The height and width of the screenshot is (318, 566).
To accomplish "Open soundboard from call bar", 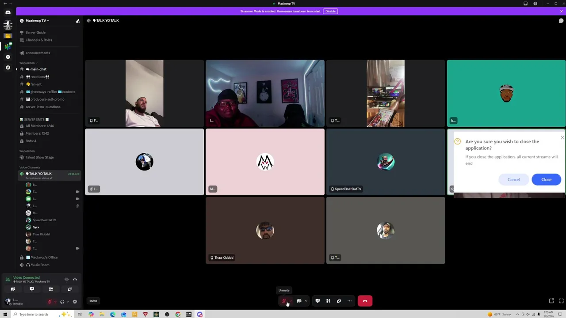I will click(339, 301).
